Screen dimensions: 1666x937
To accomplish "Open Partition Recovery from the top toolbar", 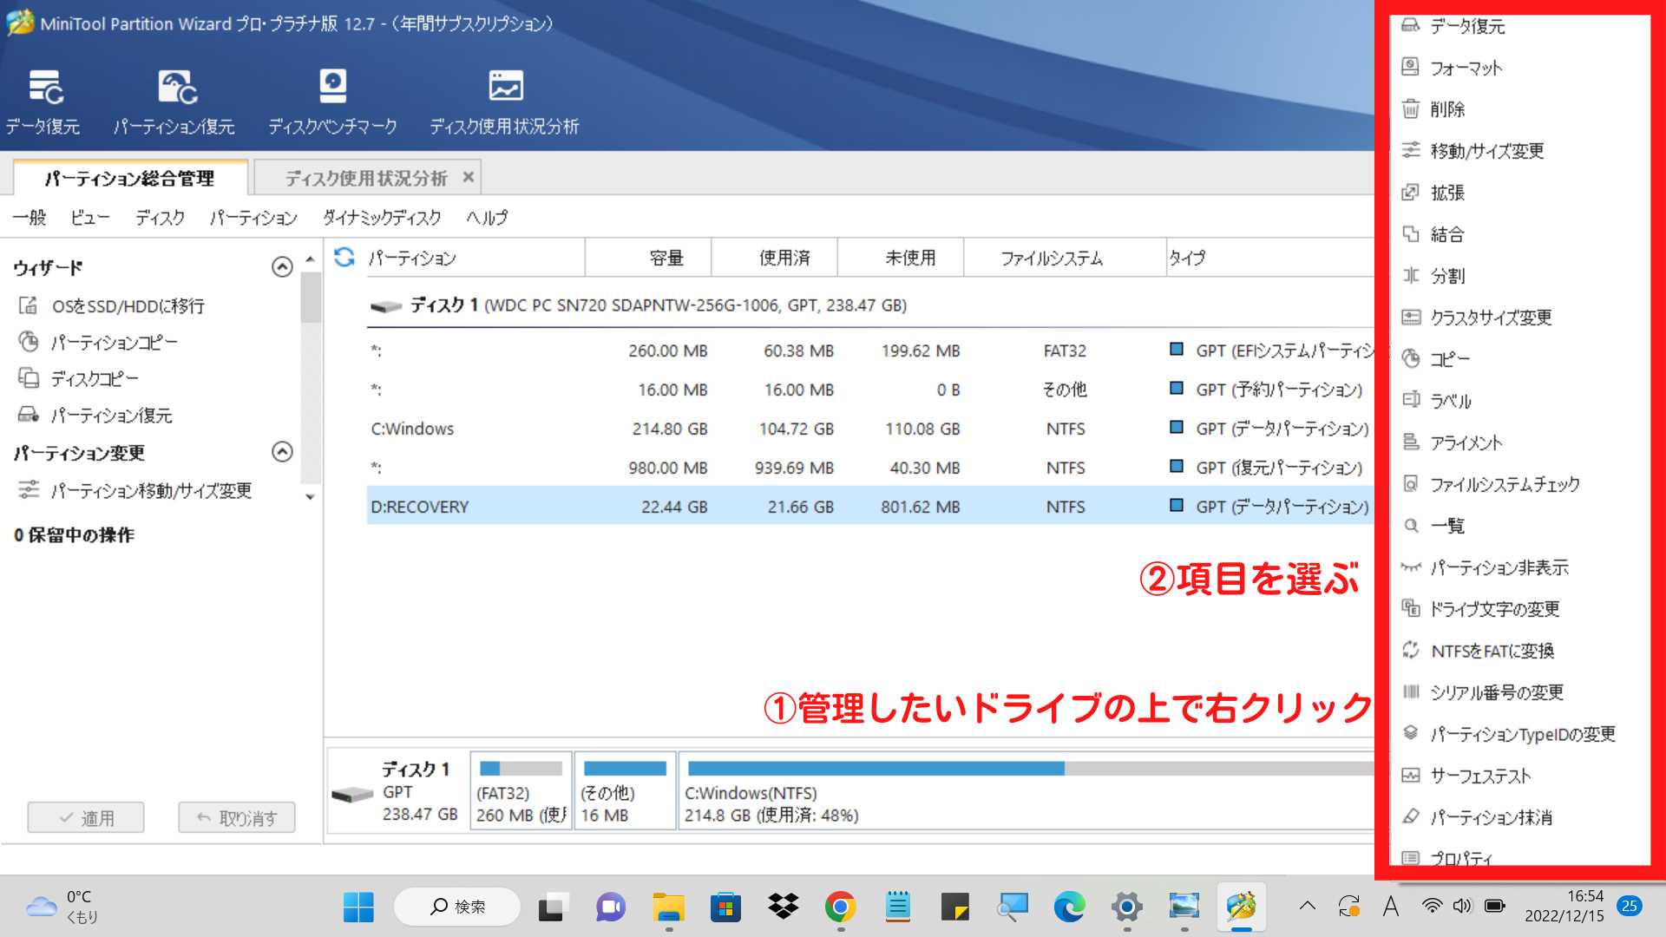I will (x=177, y=88).
